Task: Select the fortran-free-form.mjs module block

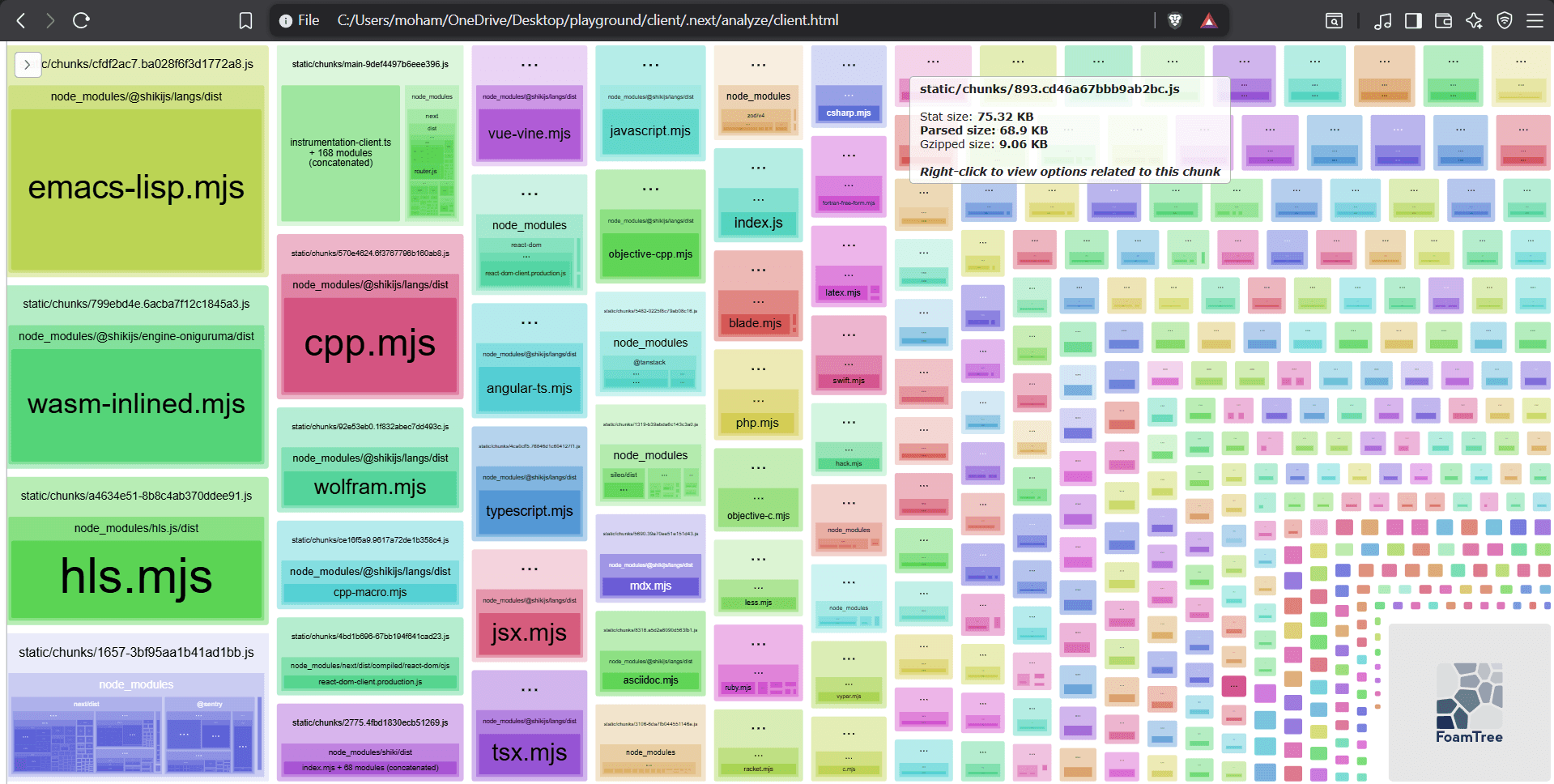Action: (849, 203)
